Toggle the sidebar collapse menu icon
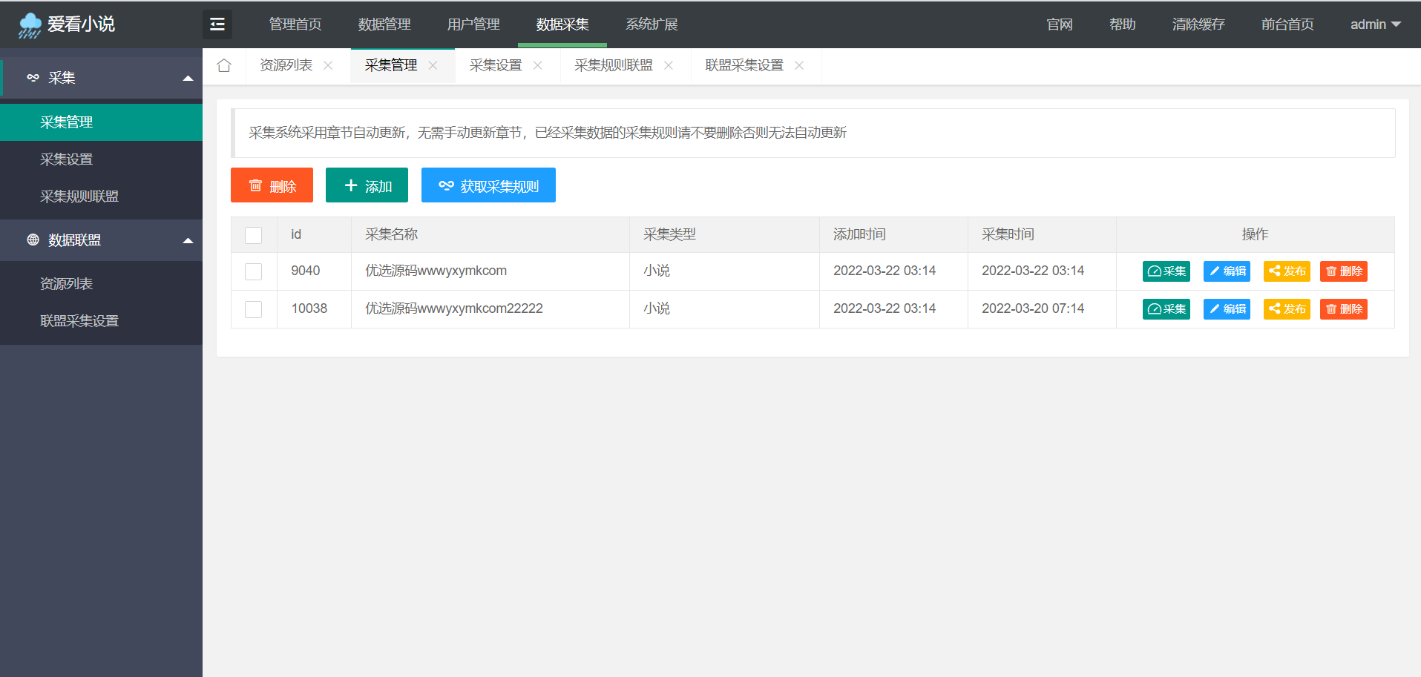 pos(217,24)
